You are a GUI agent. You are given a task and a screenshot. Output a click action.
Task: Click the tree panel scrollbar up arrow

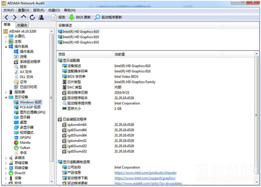point(52,31)
